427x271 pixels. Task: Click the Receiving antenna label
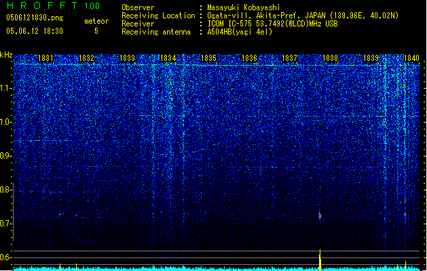156,32
